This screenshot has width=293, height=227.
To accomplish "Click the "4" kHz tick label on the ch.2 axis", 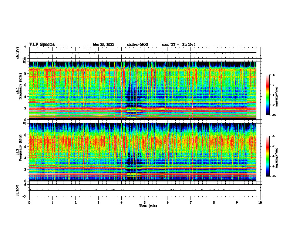I will tap(26, 158).
